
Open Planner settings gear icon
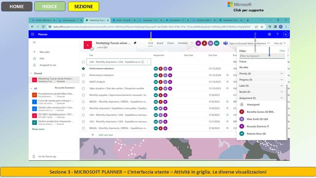pos(269,34)
